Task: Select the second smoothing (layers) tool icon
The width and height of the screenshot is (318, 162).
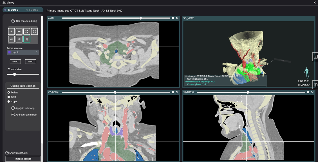Action: [x=19, y=39]
